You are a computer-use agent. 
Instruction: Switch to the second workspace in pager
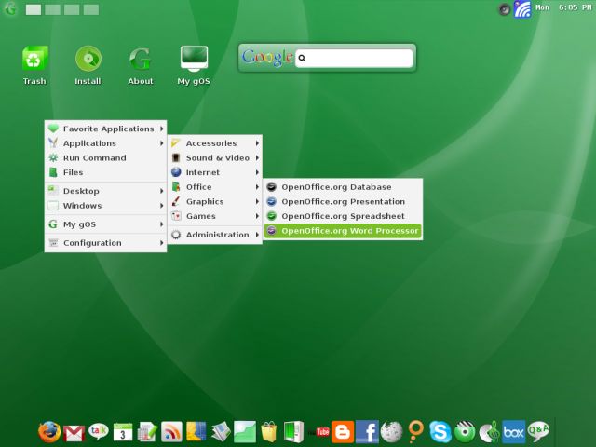tap(52, 9)
